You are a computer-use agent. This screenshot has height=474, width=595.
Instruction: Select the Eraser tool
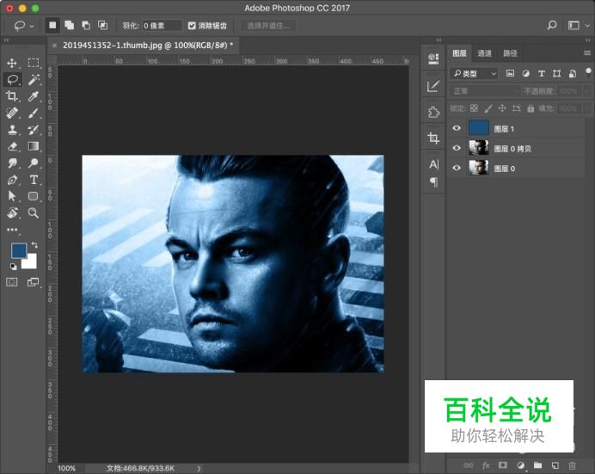(12, 146)
